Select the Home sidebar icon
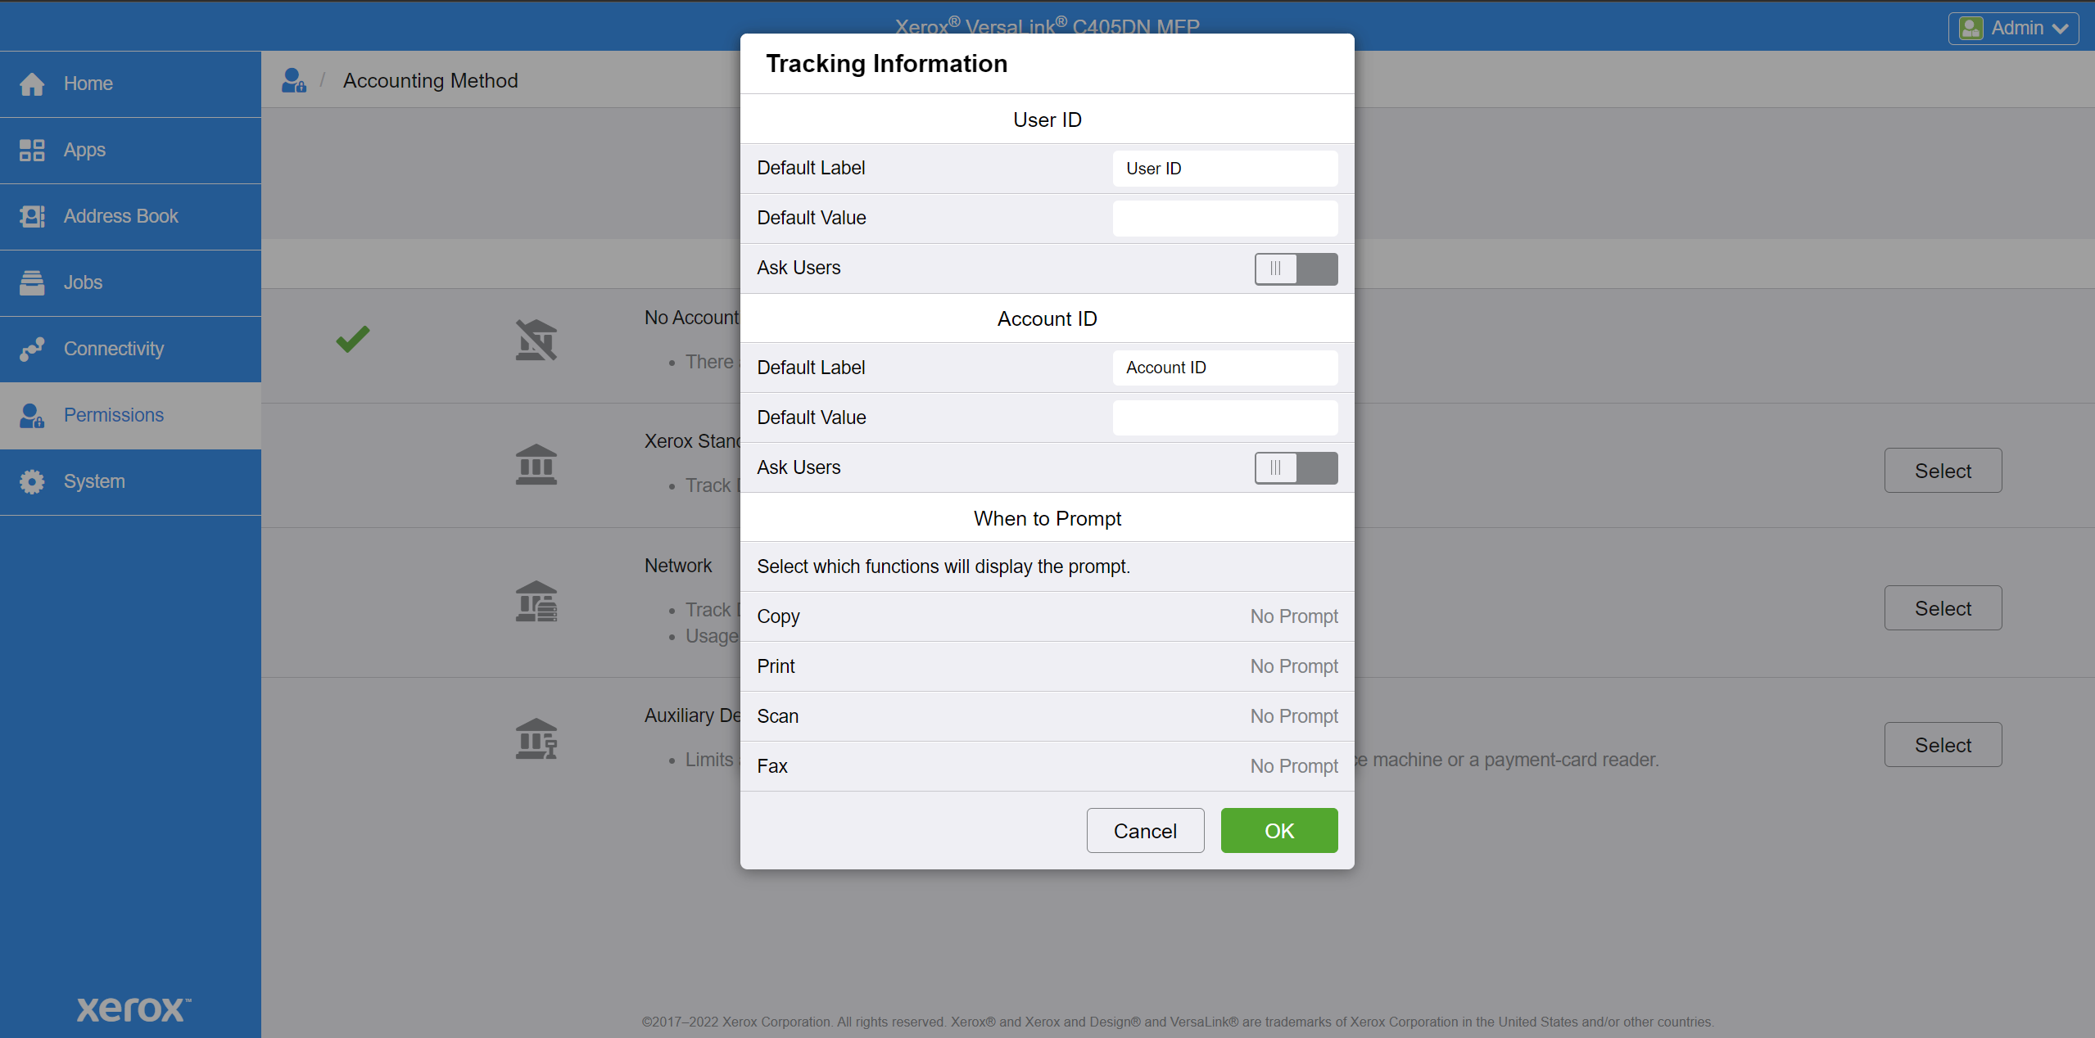The width and height of the screenshot is (2095, 1038). click(x=31, y=83)
